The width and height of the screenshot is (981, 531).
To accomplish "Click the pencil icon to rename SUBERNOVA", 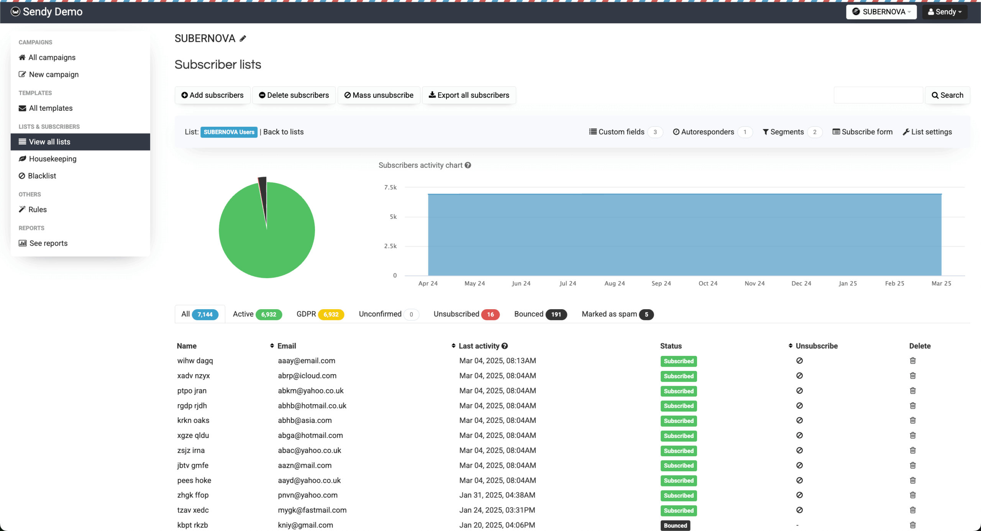I will (x=243, y=38).
